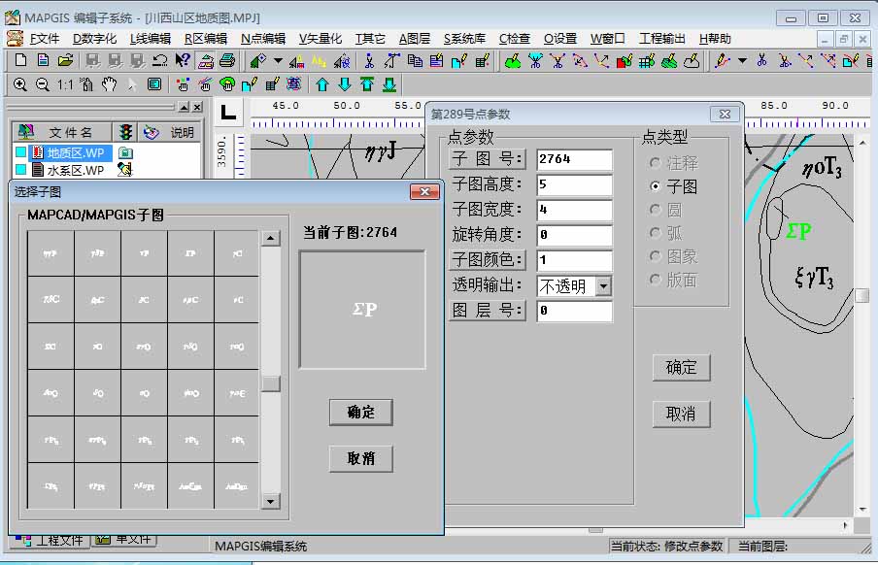This screenshot has width=878, height=565.
Task: Click the ruler origin L corner icon
Action: [x=228, y=113]
